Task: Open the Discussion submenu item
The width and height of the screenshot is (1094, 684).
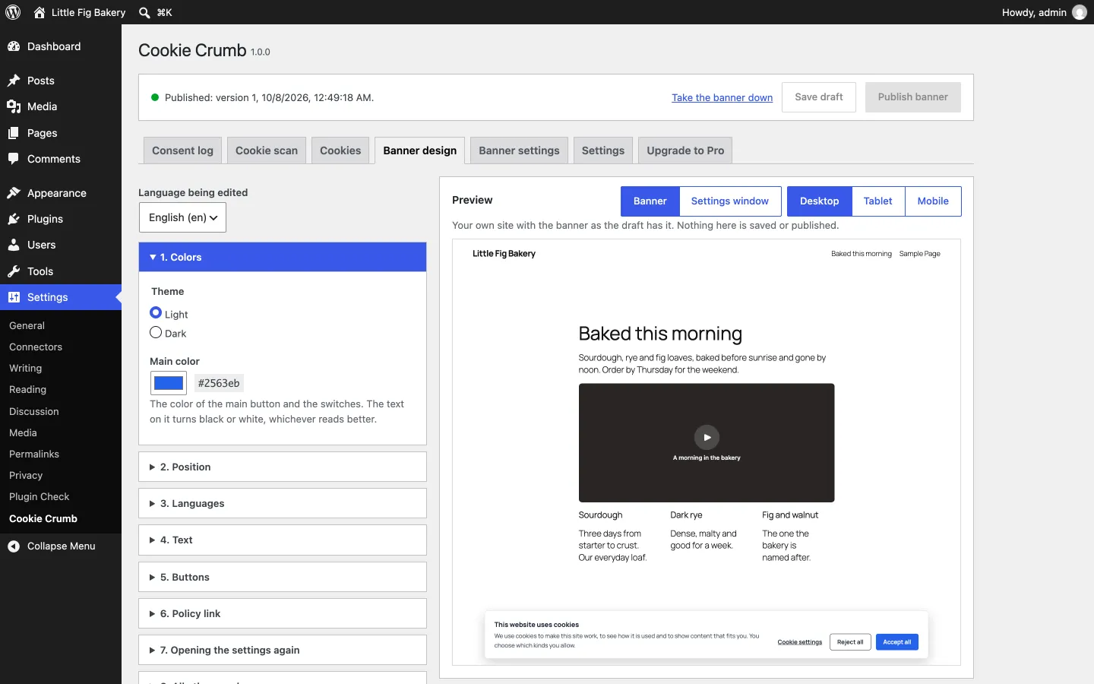Action: (x=34, y=411)
